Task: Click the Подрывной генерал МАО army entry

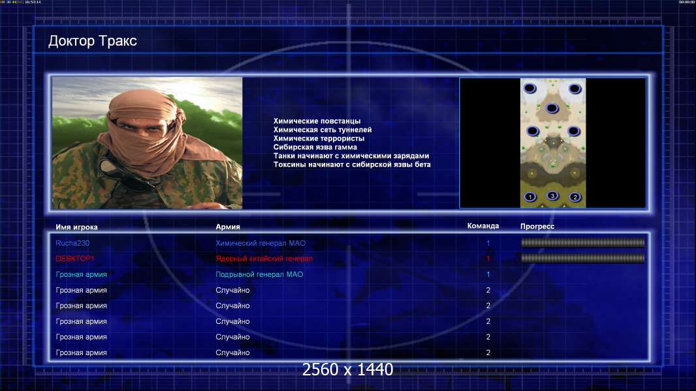Action: (x=259, y=274)
